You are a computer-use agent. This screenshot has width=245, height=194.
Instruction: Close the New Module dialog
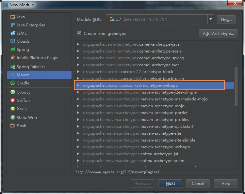235,3
